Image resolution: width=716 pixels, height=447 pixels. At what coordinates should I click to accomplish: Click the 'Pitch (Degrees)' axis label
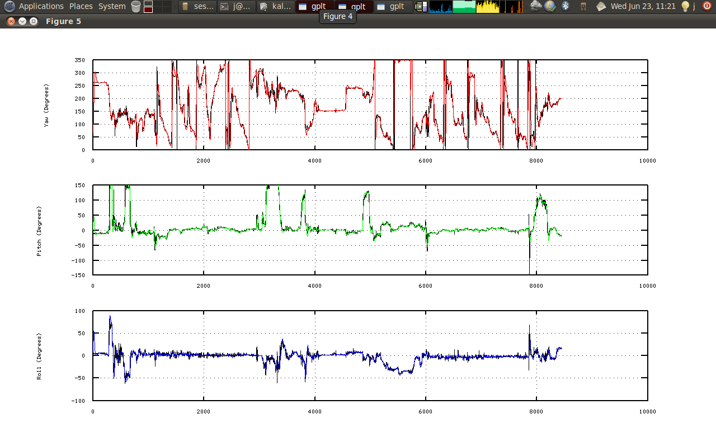click(x=39, y=231)
